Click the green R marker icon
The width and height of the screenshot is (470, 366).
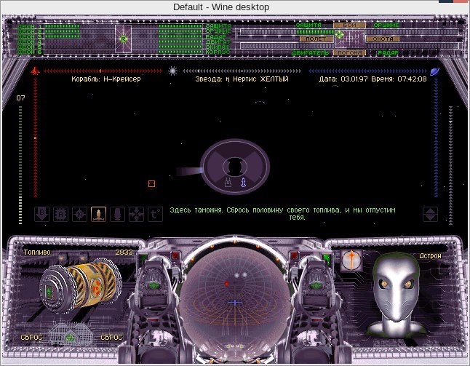[123, 39]
